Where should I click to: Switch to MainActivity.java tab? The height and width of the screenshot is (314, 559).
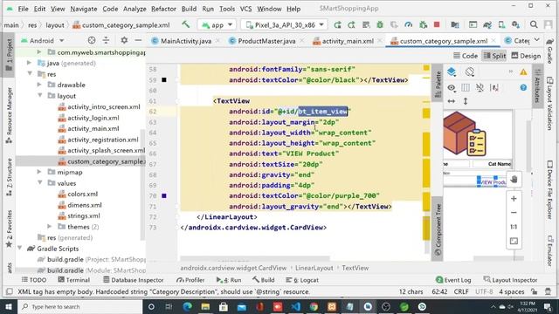tap(185, 41)
